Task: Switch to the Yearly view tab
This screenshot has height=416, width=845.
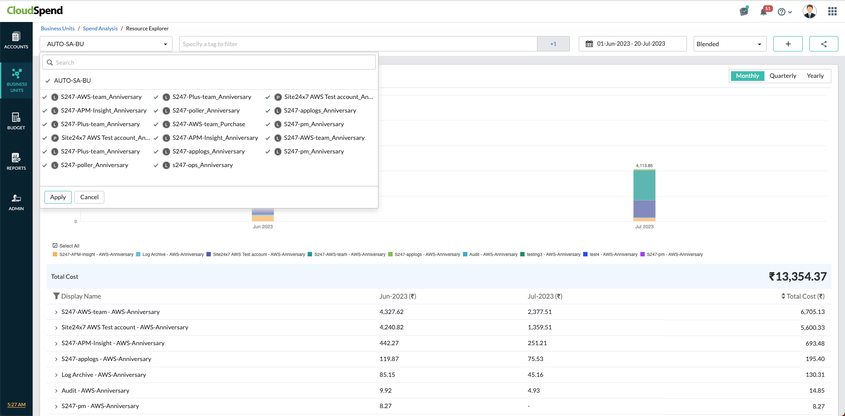Action: [x=815, y=76]
